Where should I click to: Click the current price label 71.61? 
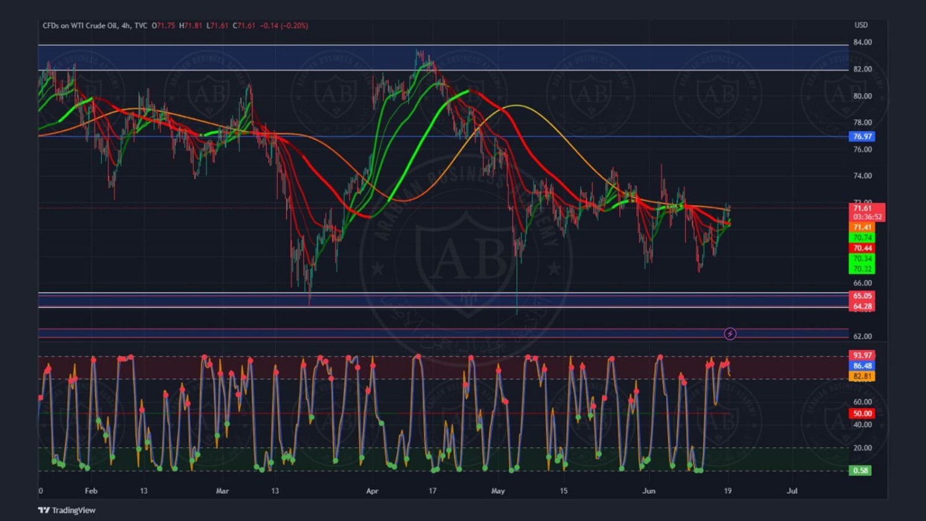[x=862, y=209]
